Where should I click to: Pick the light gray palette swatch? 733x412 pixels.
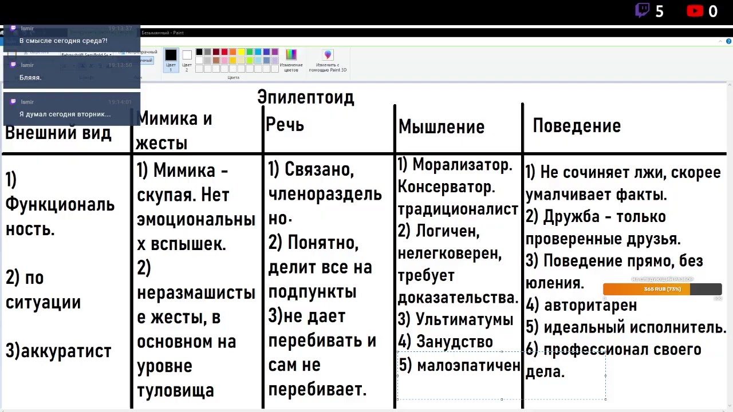(207, 60)
